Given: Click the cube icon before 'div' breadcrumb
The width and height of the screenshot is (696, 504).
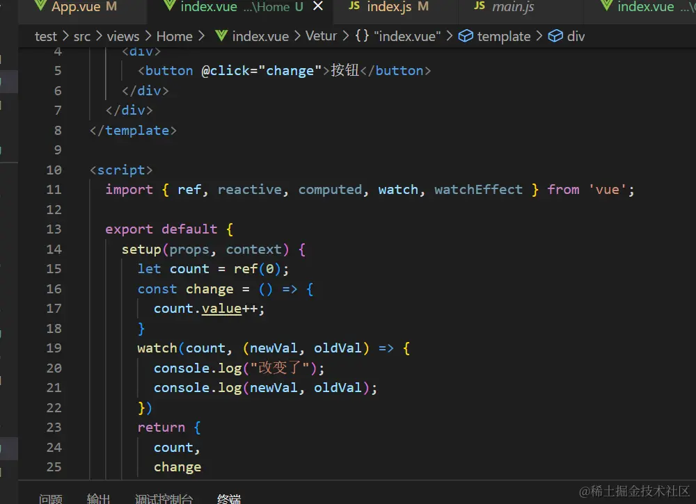Looking at the screenshot, I should pyautogui.click(x=555, y=36).
